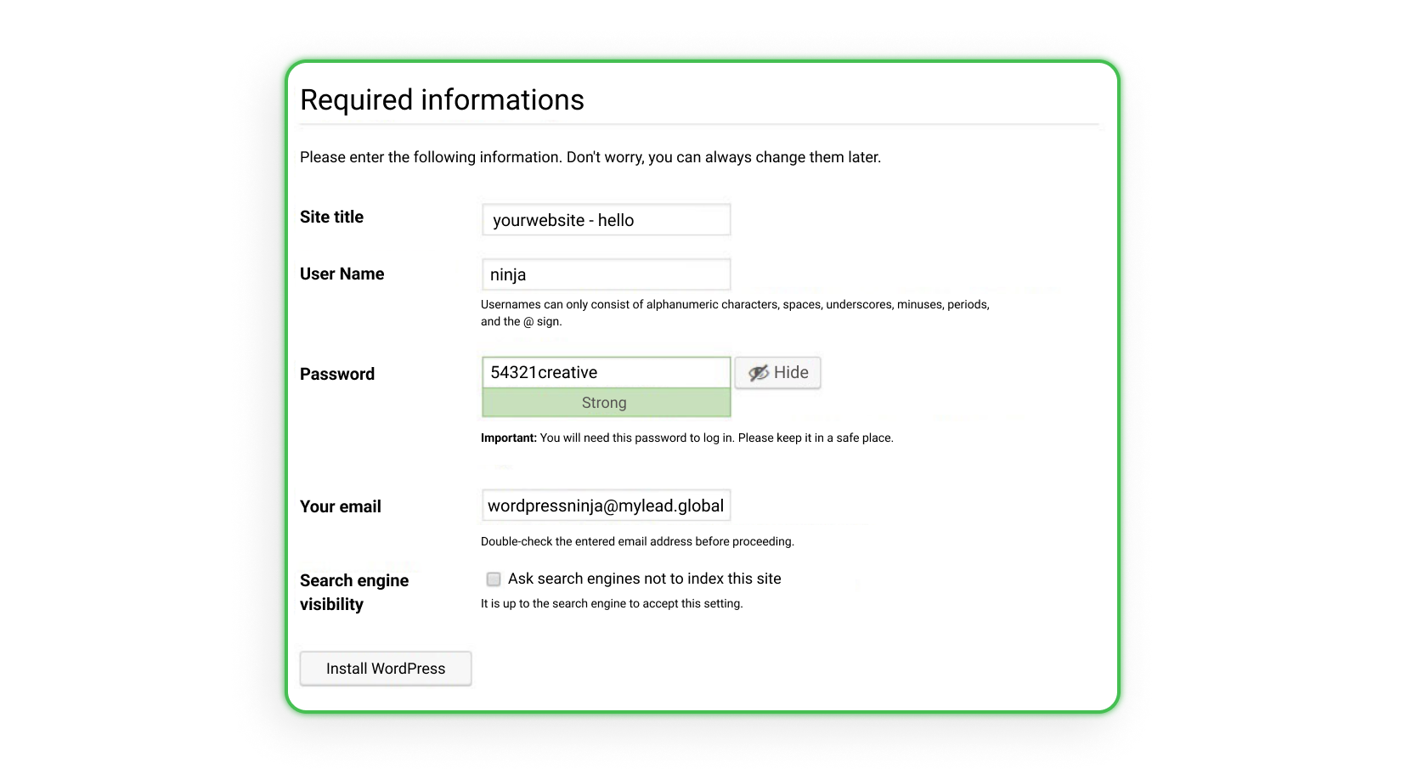Viewport: 1406px width, 774px height.
Task: Click 'It is up to the search engine' note
Action: [x=612, y=603]
